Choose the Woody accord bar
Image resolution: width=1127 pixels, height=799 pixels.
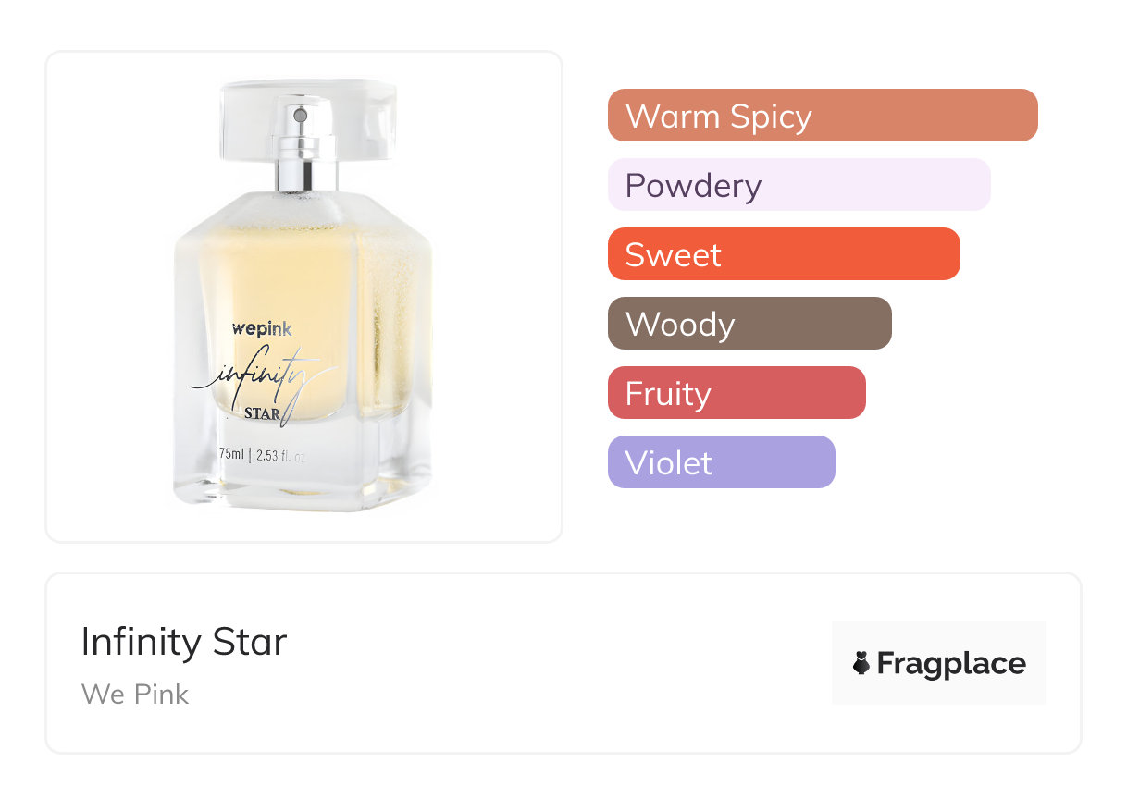(749, 324)
